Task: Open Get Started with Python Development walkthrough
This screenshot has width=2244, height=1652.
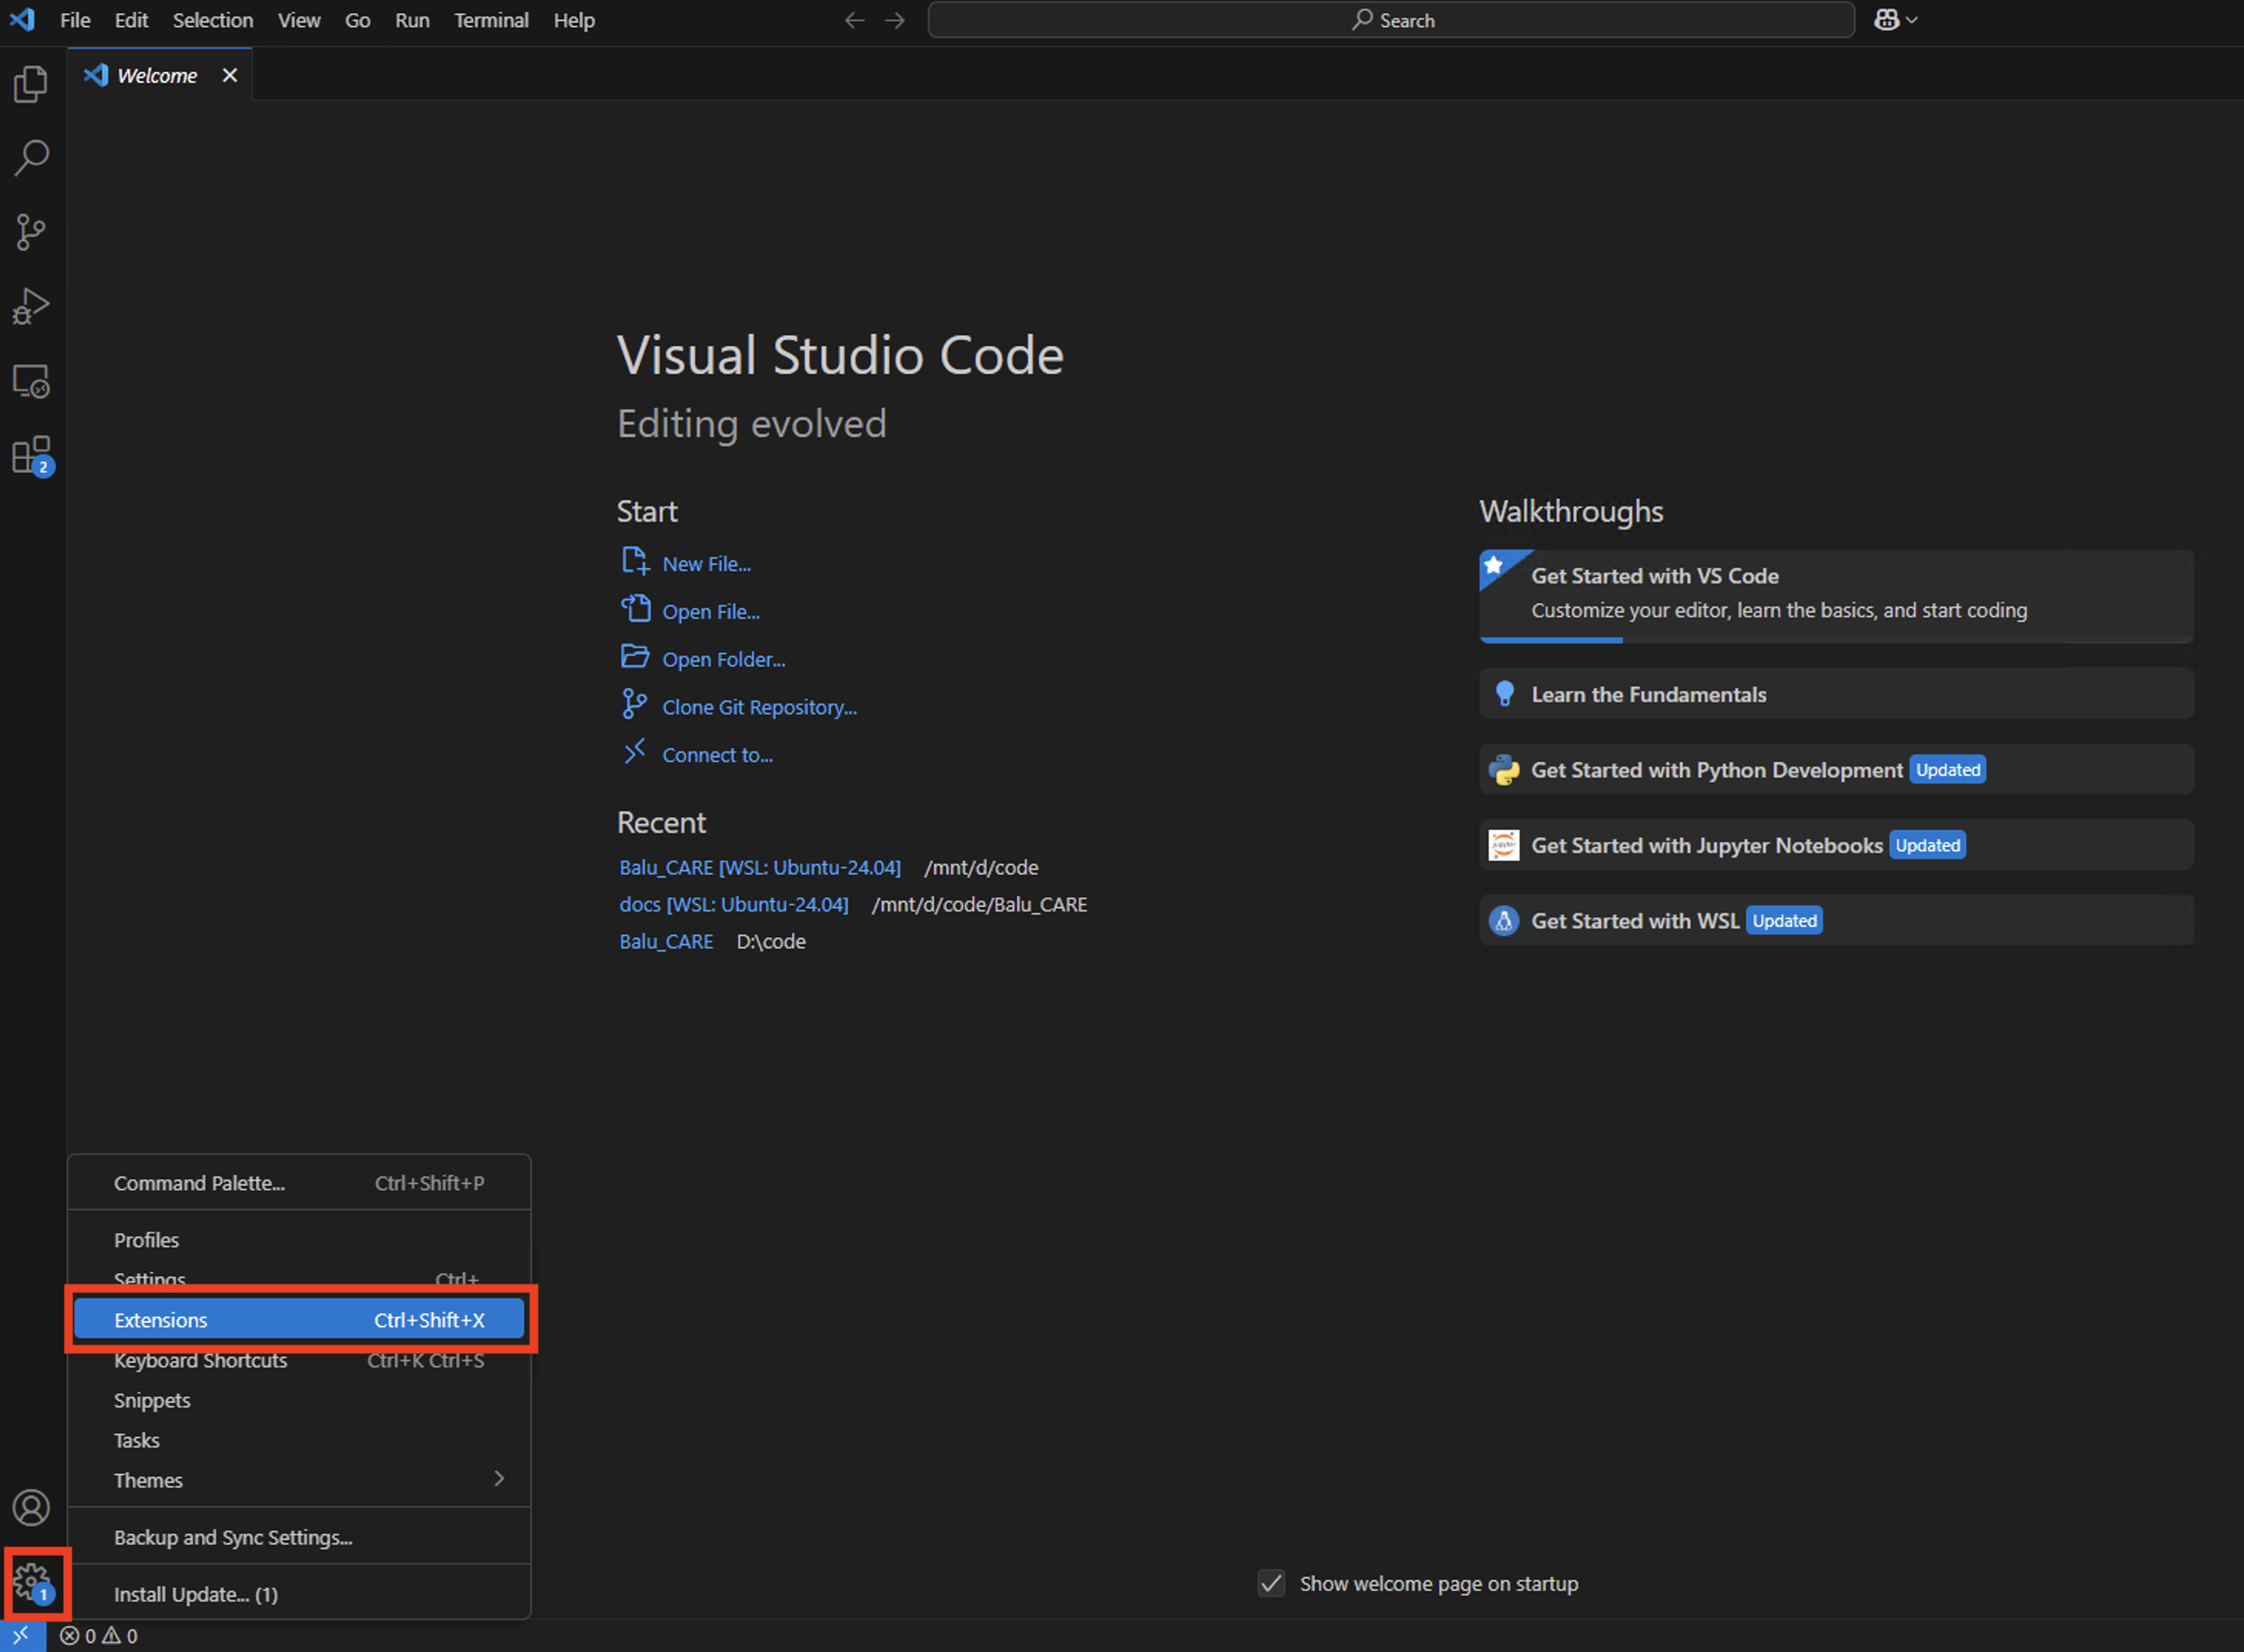Action: 1836,770
